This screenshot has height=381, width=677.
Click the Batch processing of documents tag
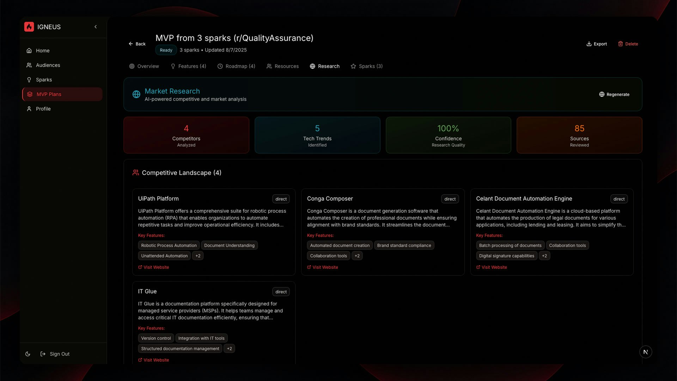pos(510,245)
